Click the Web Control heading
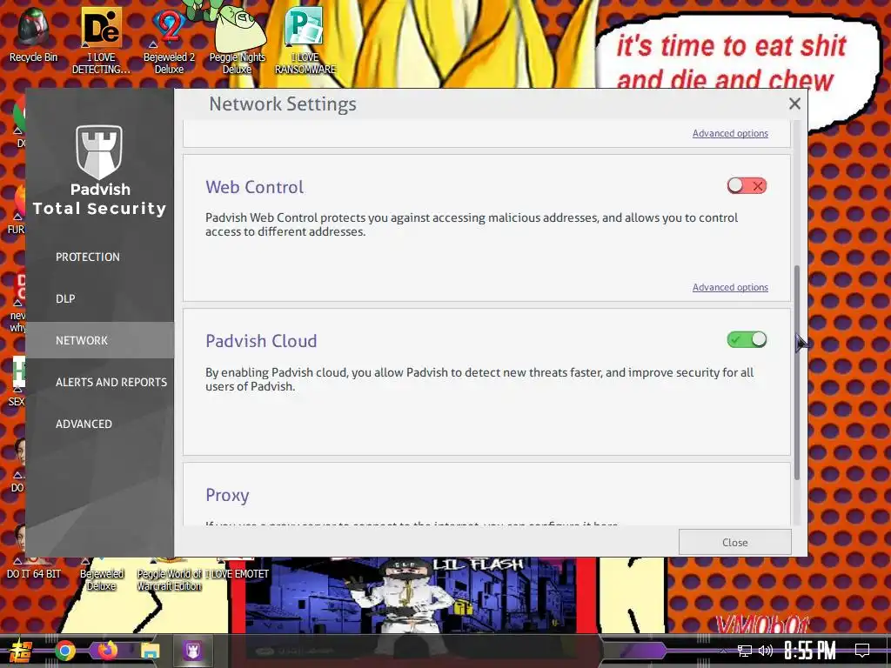Image resolution: width=891 pixels, height=668 pixels. [255, 187]
